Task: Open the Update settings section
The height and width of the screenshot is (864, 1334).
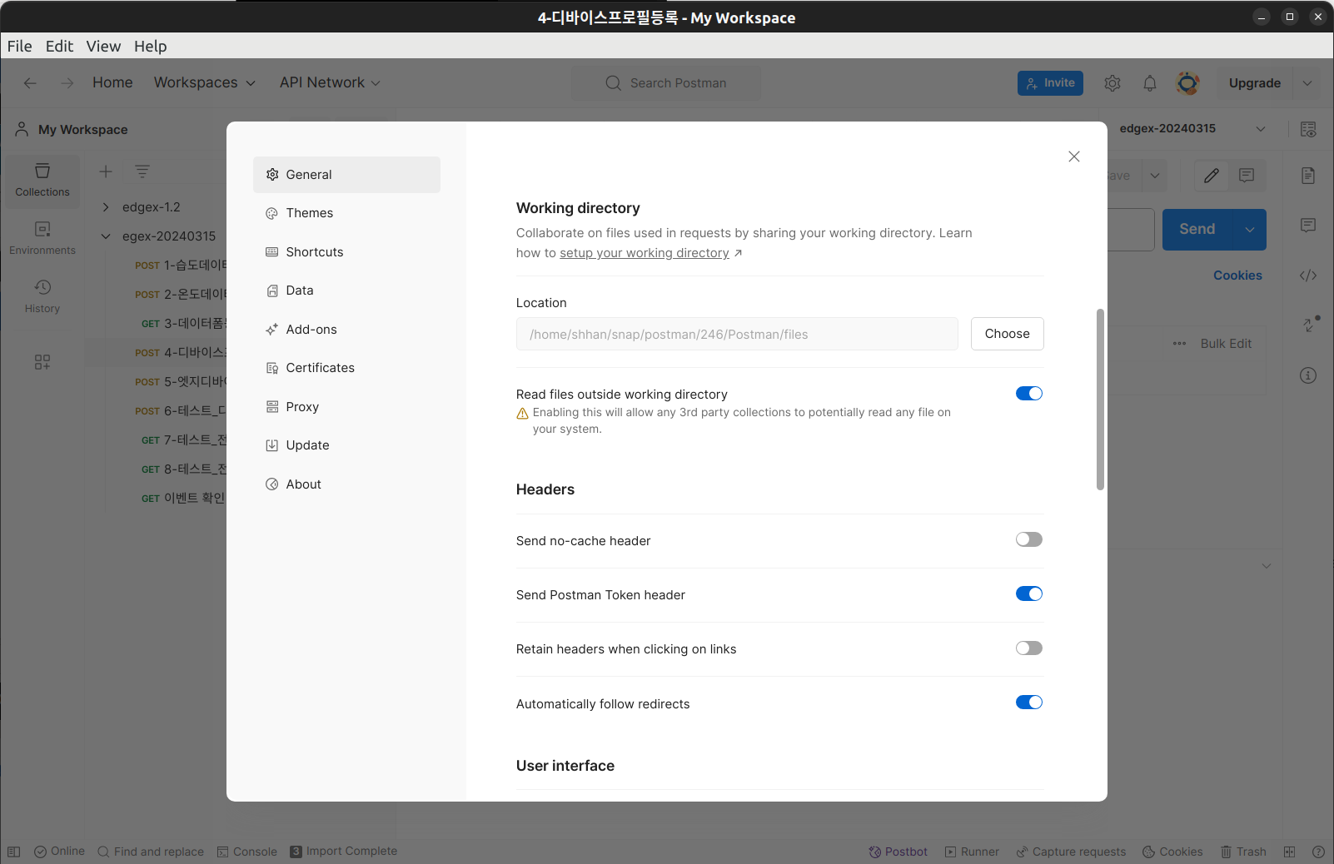Action: (346, 445)
